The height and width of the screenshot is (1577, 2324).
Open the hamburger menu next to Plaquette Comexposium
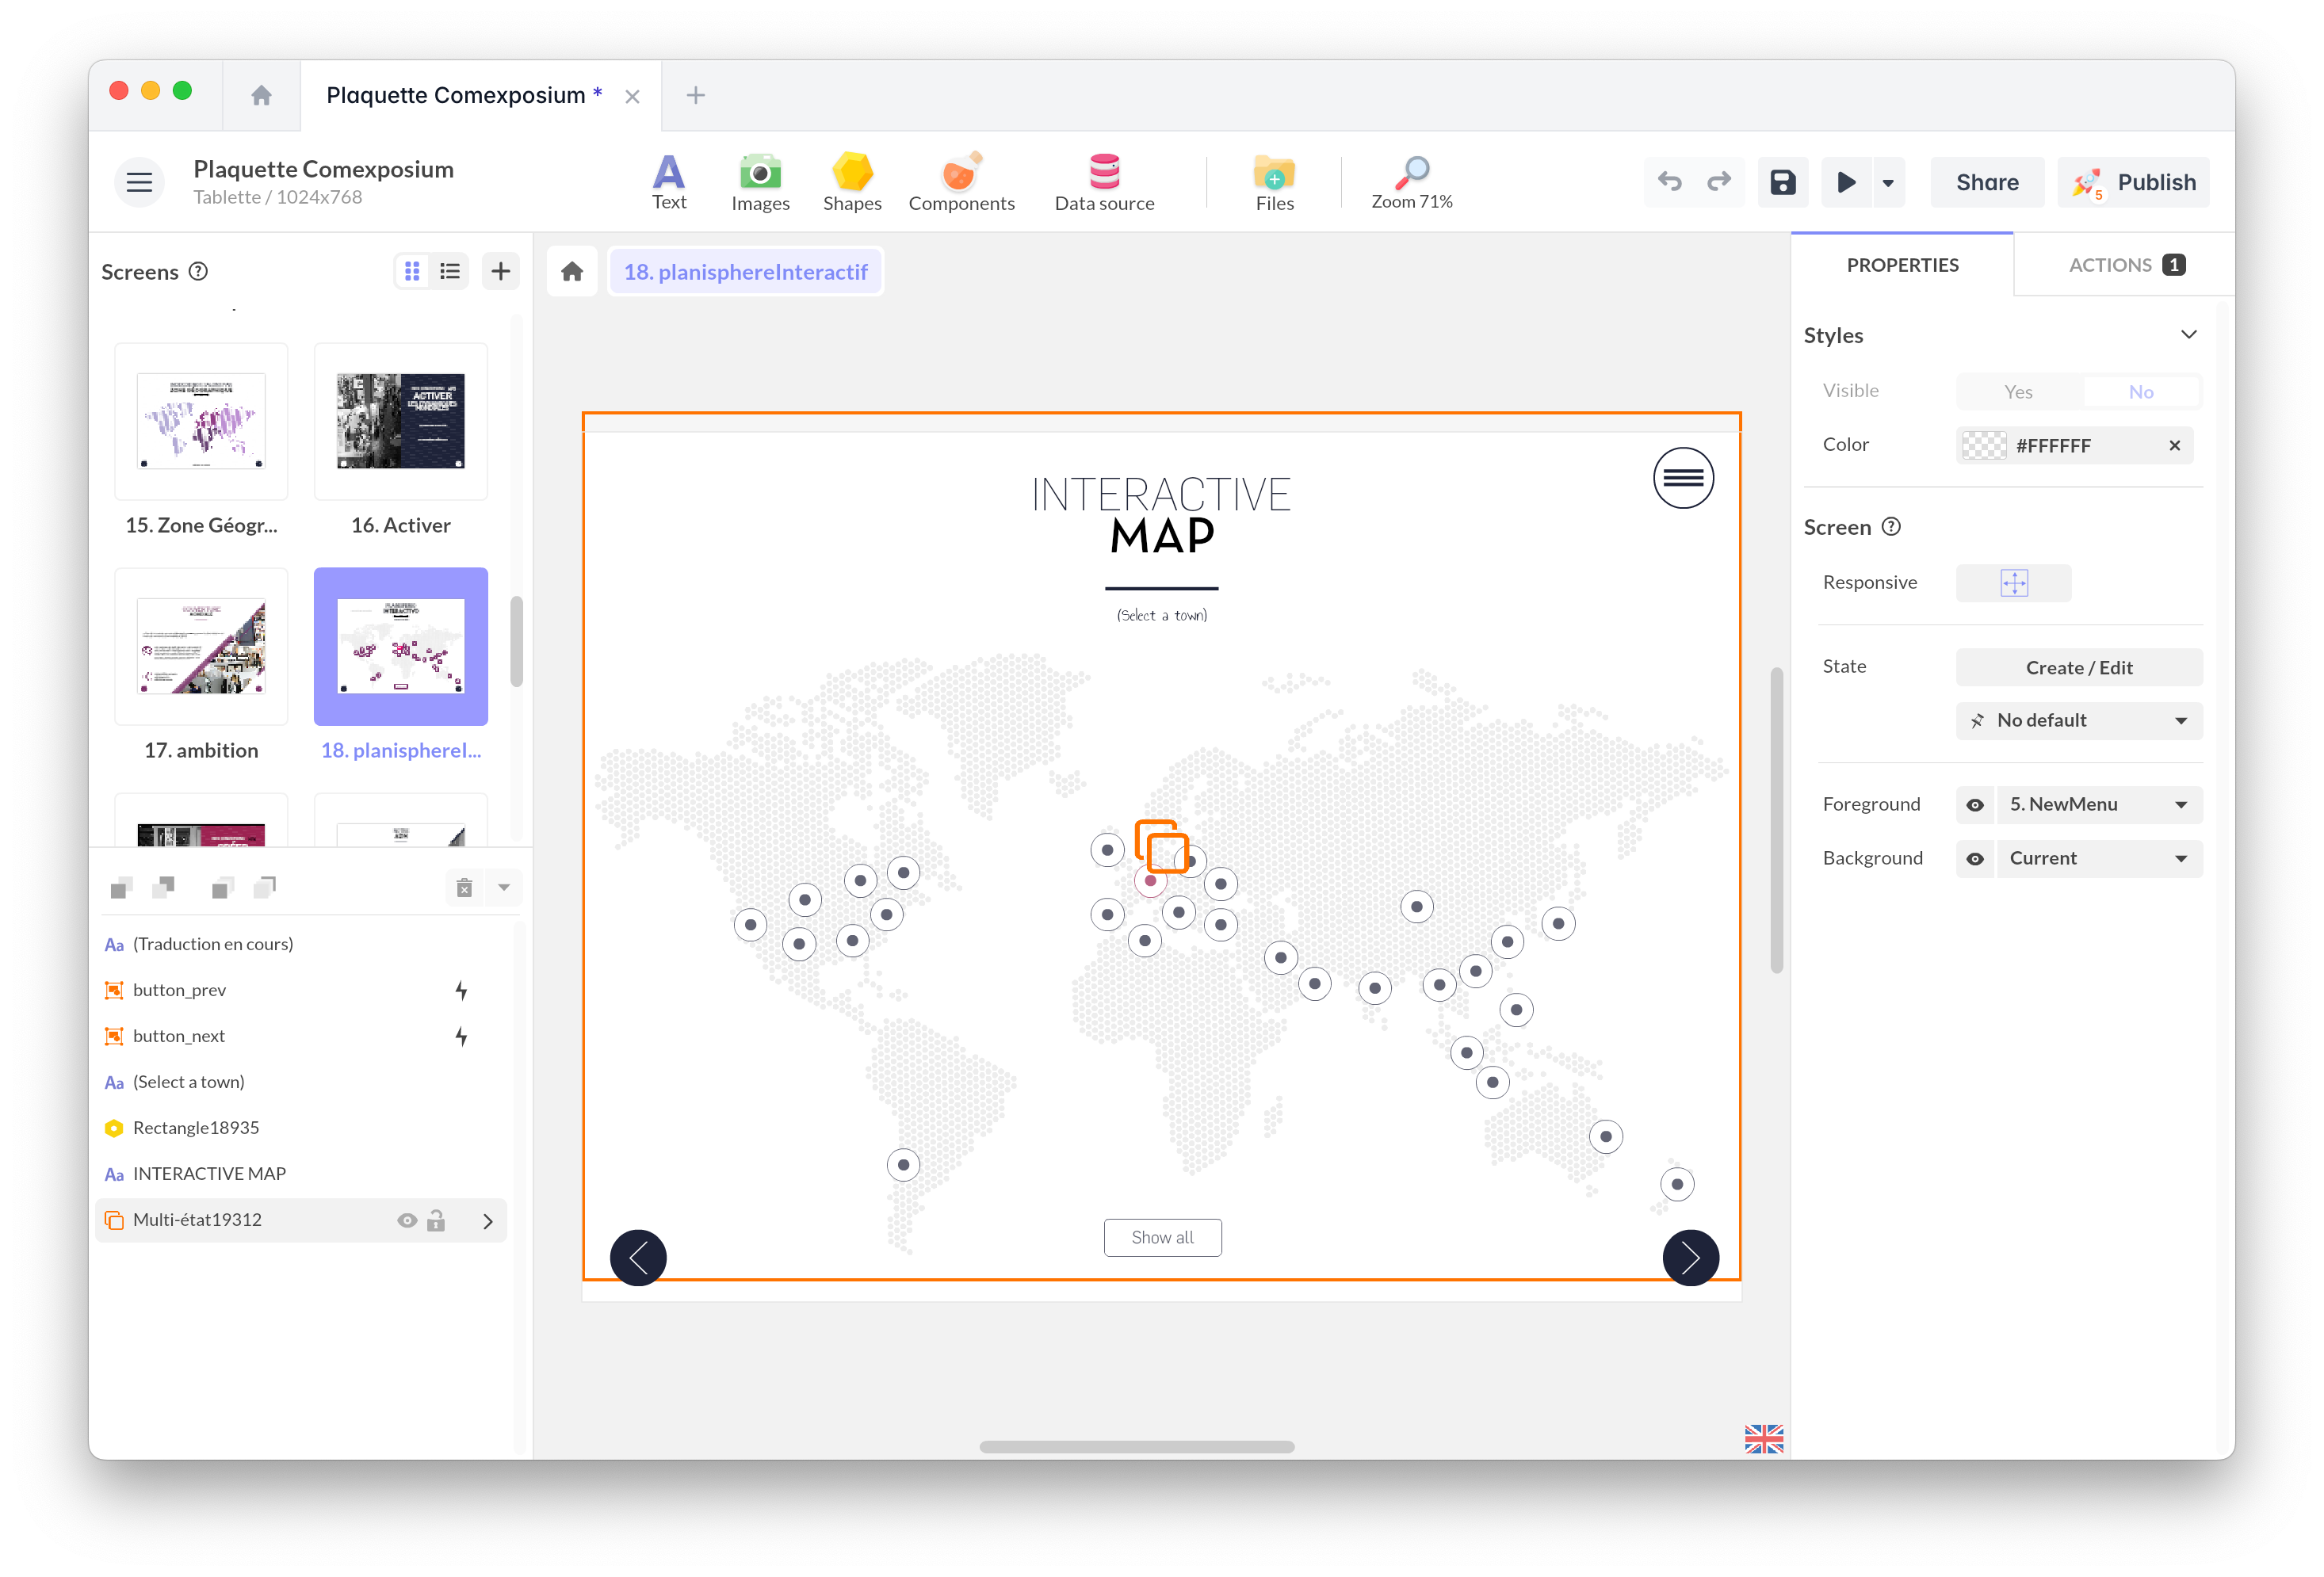point(139,182)
